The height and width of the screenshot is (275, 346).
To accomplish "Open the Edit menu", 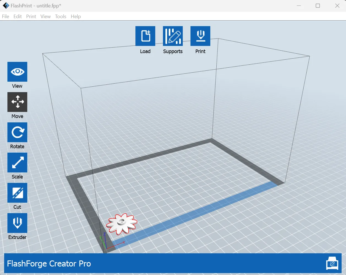I will 18,16.
